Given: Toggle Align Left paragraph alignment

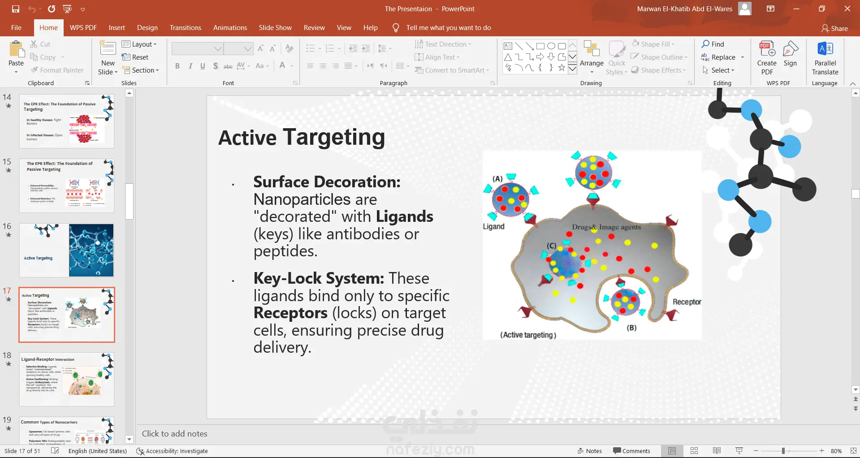Looking at the screenshot, I should pyautogui.click(x=310, y=66).
